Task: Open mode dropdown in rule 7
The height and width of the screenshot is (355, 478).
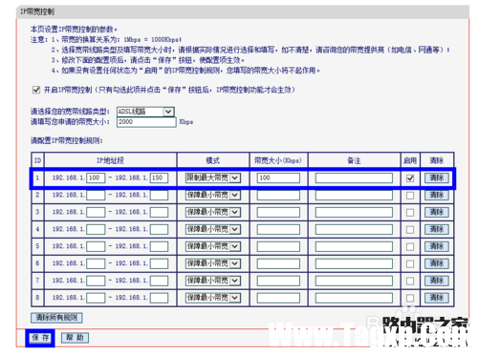Action: [x=212, y=281]
